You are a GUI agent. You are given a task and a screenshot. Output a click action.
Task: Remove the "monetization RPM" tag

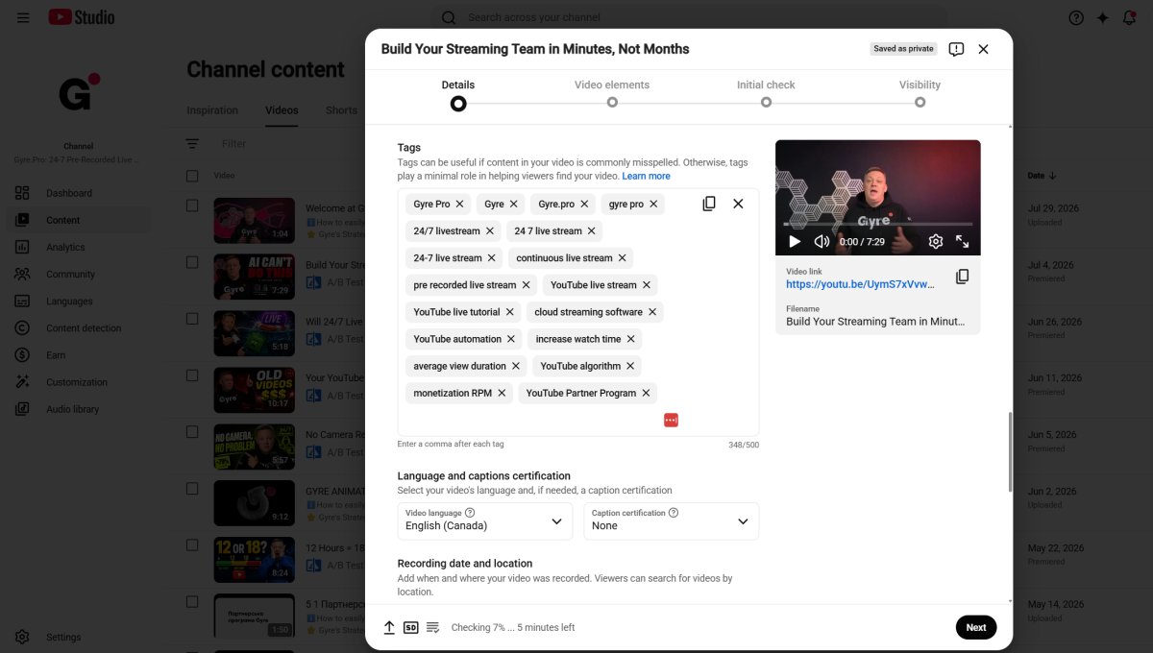(502, 393)
